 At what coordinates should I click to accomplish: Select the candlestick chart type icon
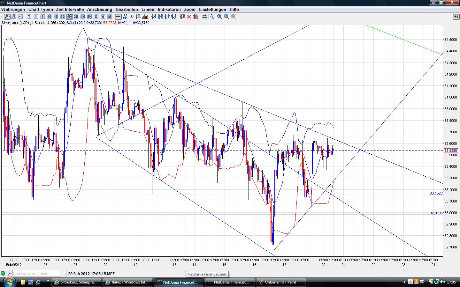click(7, 17)
